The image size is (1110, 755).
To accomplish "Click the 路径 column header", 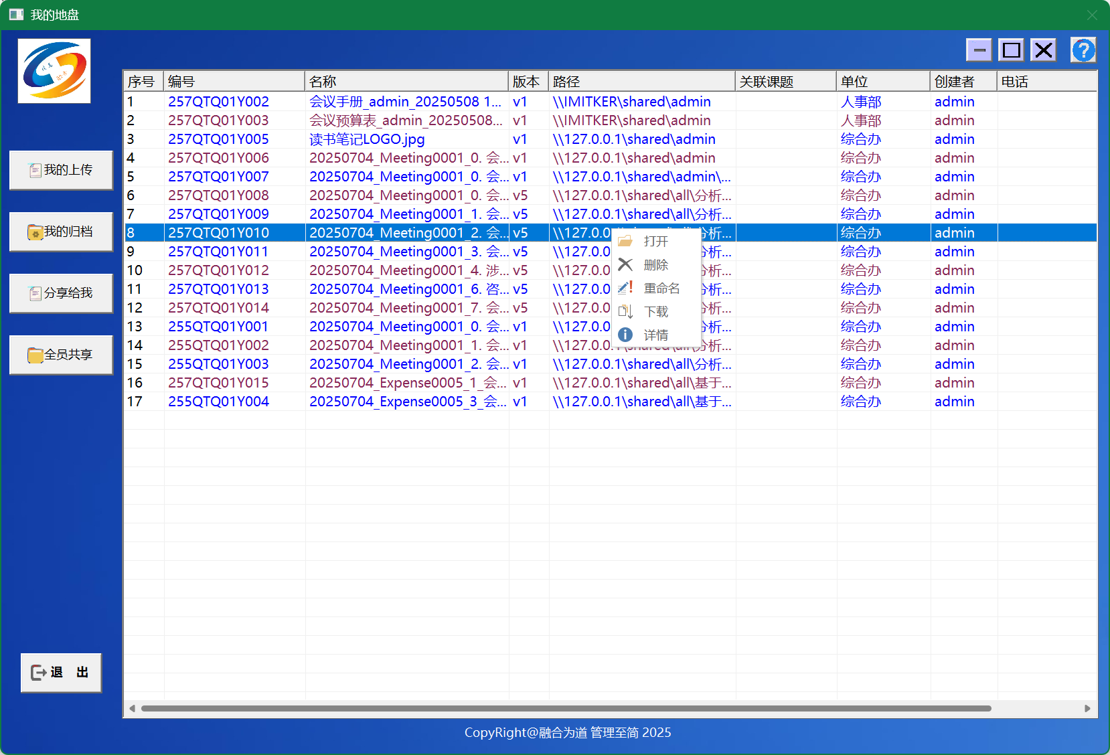I will (x=642, y=82).
